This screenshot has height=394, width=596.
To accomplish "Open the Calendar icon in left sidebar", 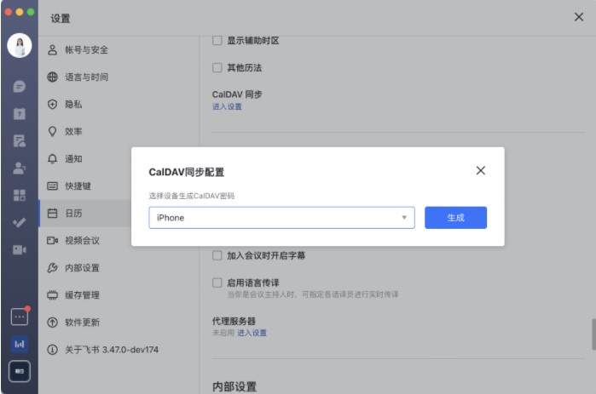I will (x=20, y=113).
